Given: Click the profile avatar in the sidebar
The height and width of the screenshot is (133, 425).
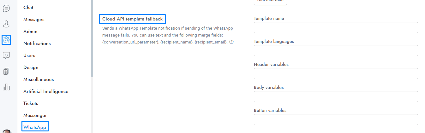Looking at the screenshot, I should pos(6,131).
